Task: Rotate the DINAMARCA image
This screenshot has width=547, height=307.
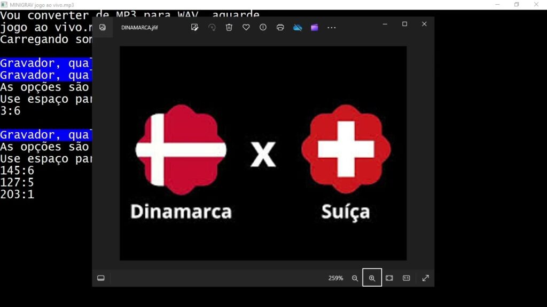Action: 212,27
